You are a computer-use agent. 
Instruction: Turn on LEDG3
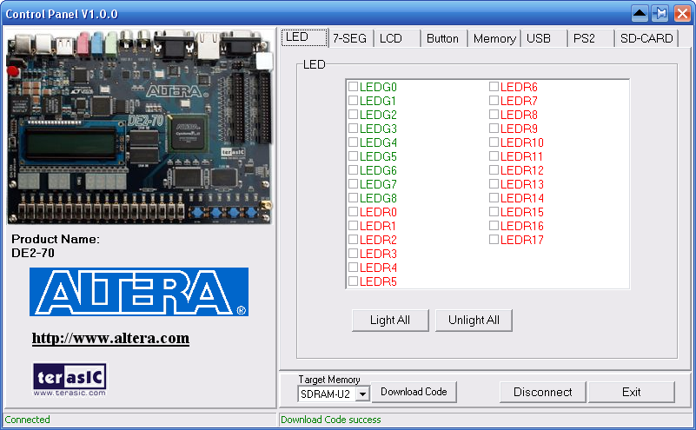(353, 129)
